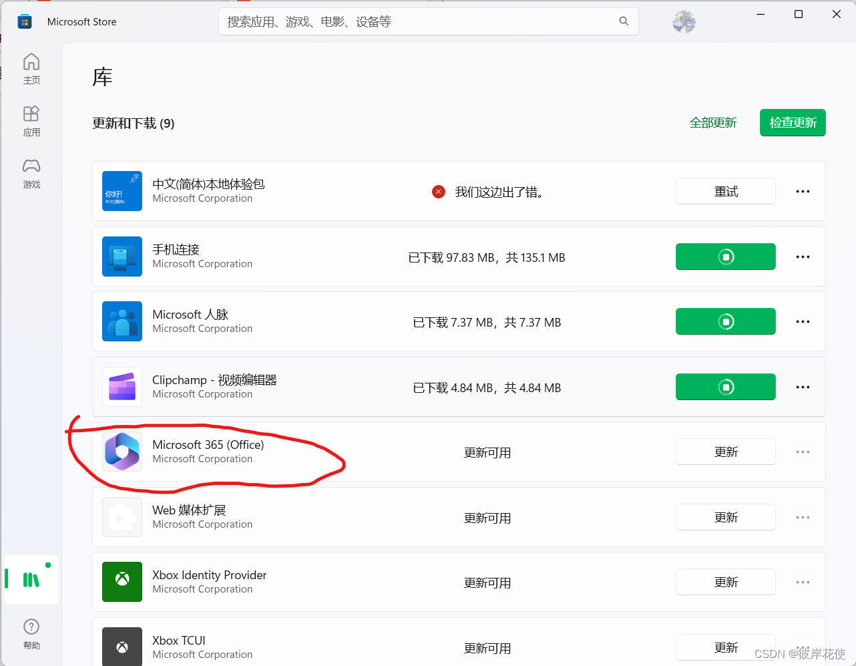Viewport: 856px width, 666px height.
Task: Open the 主页 home page in sidebar
Action: [31, 69]
